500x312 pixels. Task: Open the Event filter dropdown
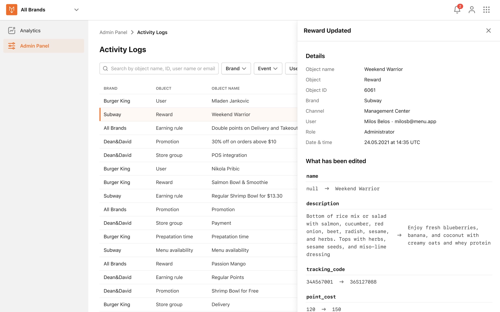268,69
